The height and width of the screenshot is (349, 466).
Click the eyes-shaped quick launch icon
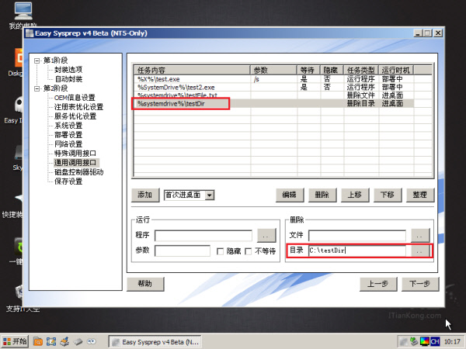tap(91, 341)
